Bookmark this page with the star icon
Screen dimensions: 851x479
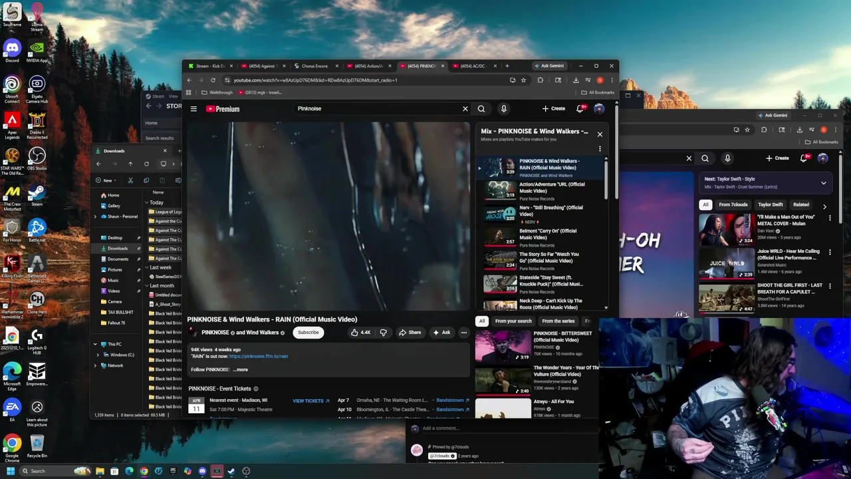pos(523,80)
